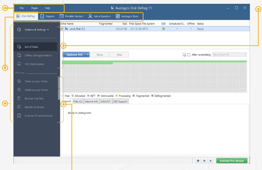Open the File menu

point(22,8)
